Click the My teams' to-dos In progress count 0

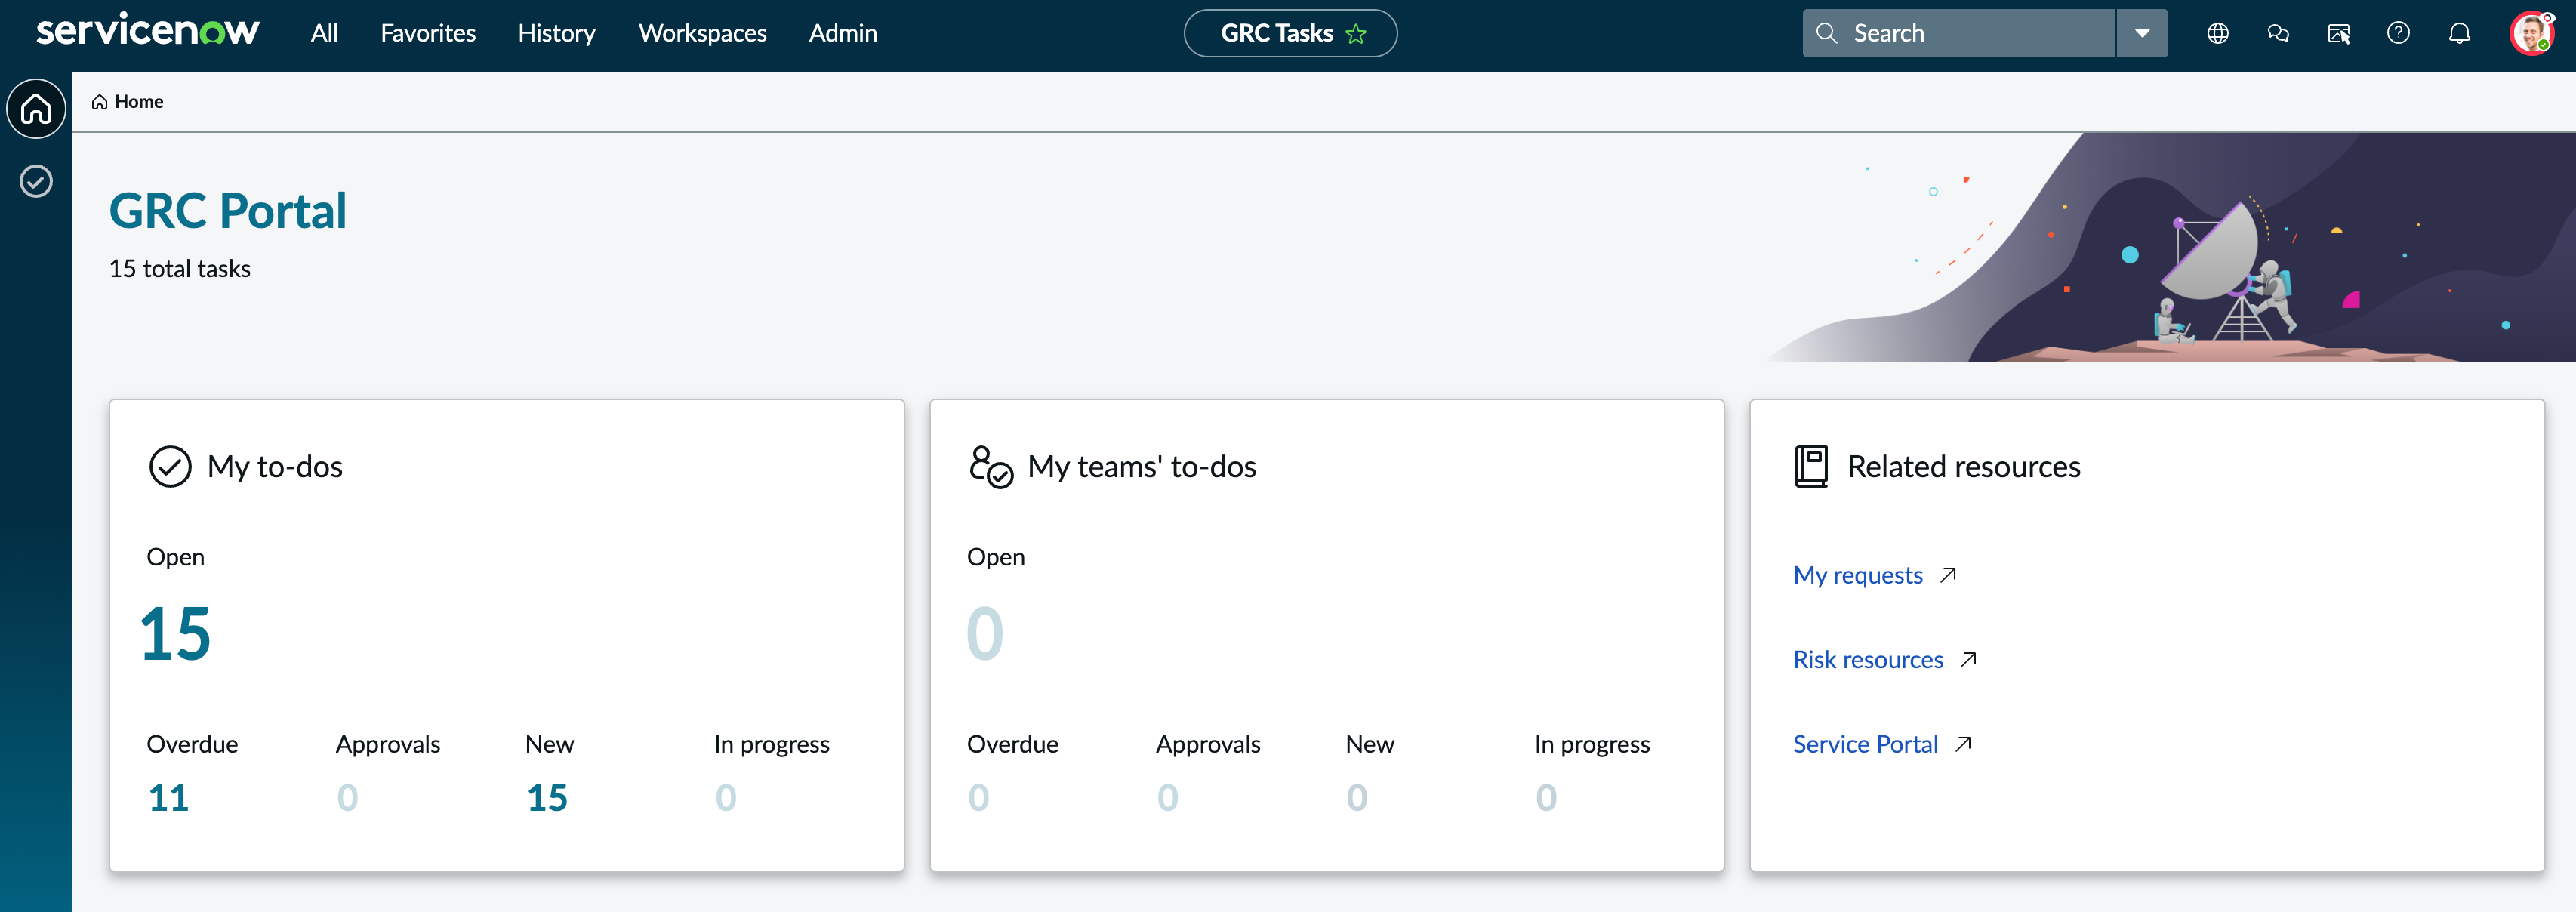tap(1546, 797)
